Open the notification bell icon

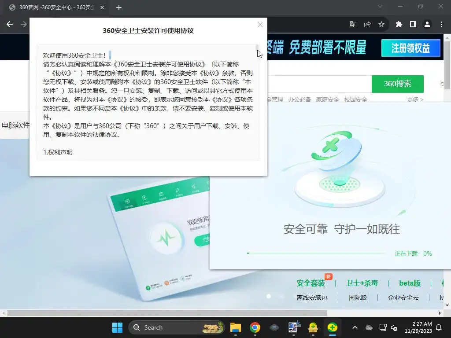[439, 327]
